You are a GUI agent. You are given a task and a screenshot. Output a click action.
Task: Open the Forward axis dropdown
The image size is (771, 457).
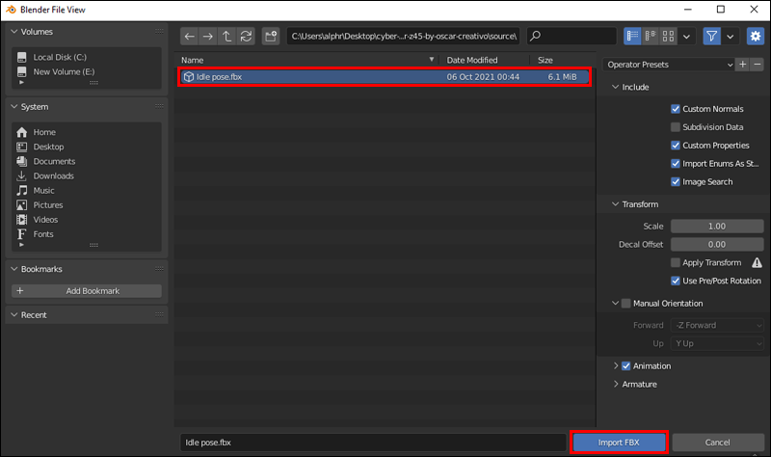(x=717, y=325)
